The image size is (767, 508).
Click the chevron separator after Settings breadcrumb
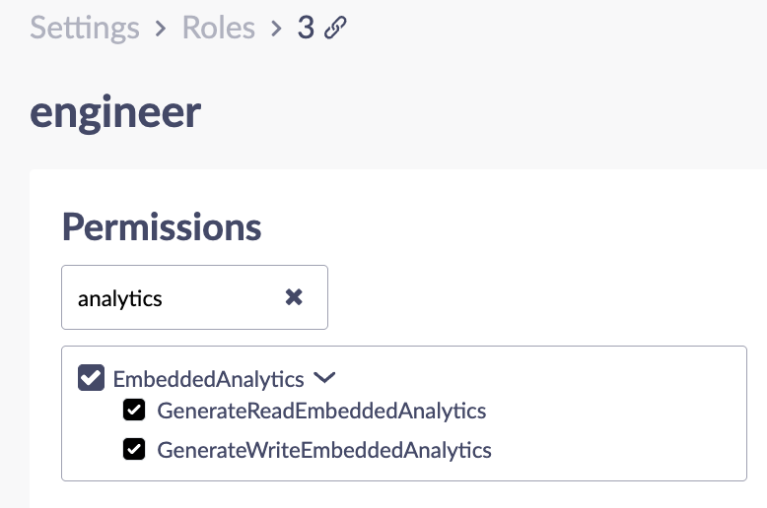coord(160,29)
